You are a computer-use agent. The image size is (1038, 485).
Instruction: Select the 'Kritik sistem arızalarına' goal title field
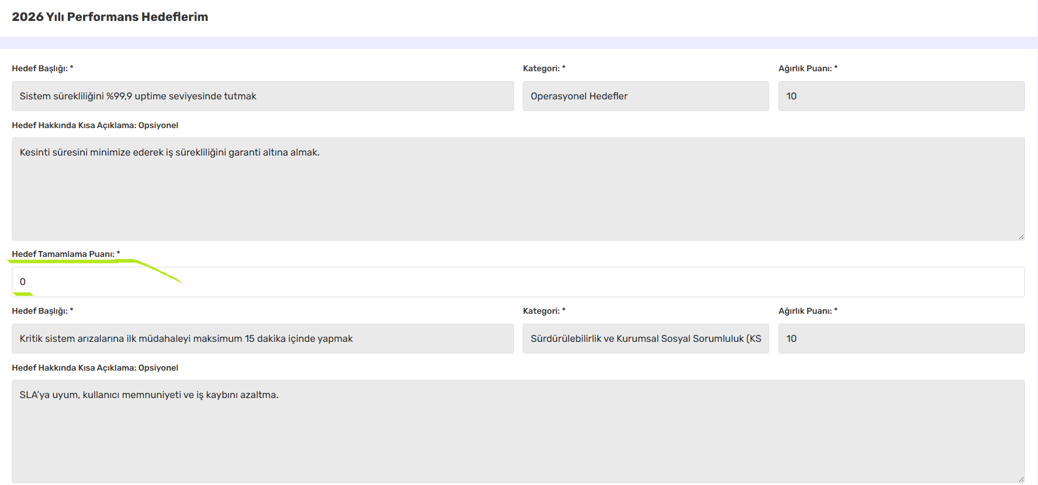pos(262,339)
